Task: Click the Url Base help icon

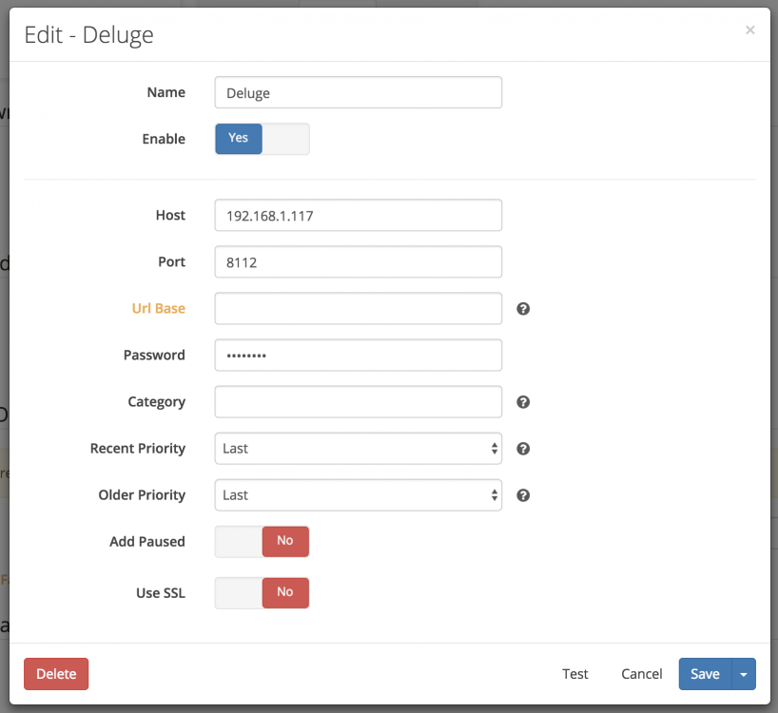Action: [523, 309]
